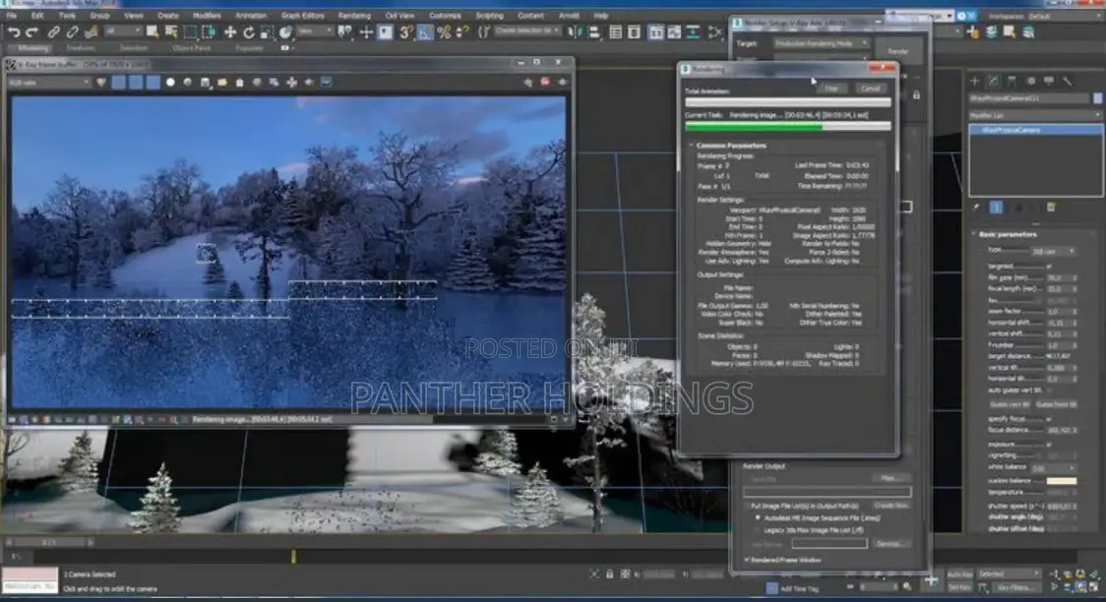The width and height of the screenshot is (1106, 602).
Task: Select the Select and Rotate tool
Action: [x=248, y=32]
